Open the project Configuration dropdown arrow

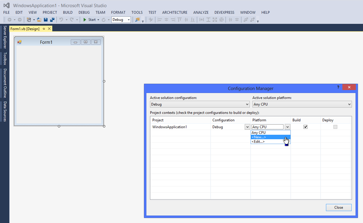(x=247, y=127)
